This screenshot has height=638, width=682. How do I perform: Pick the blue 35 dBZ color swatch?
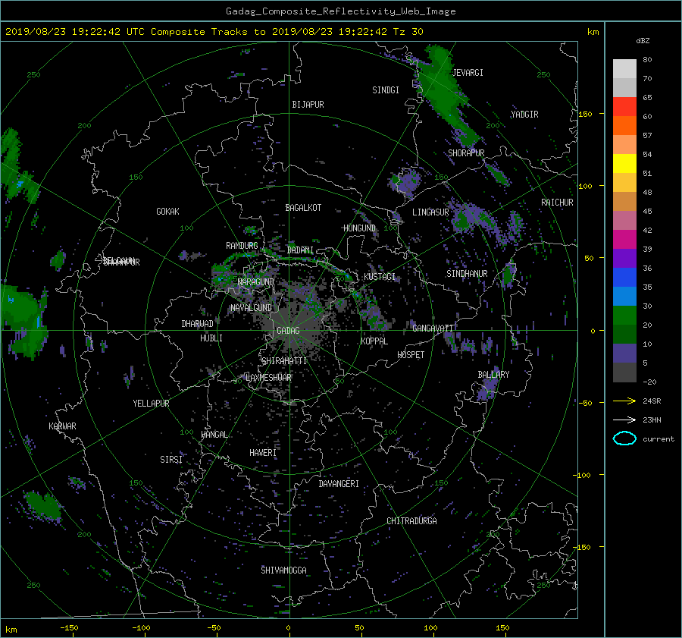point(624,278)
